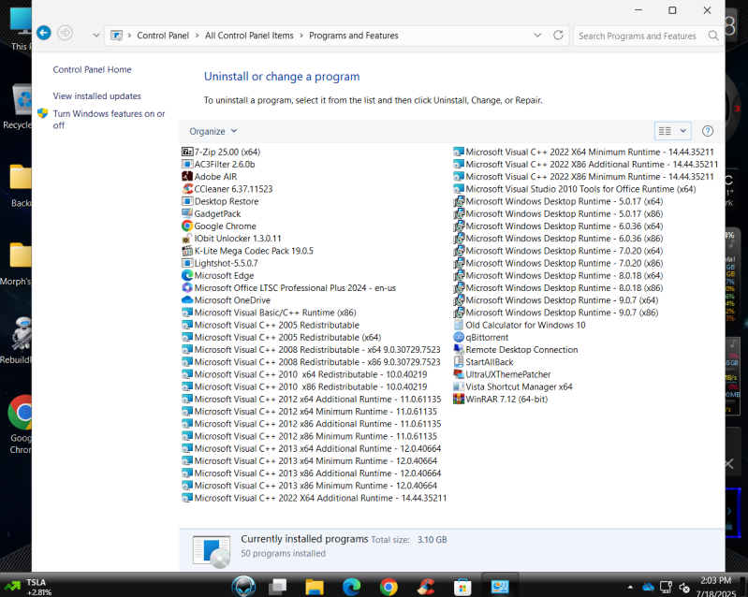Select Windows Desktop Runtime 7.0.20 (x64)
This screenshot has height=597, width=748.
(x=558, y=251)
